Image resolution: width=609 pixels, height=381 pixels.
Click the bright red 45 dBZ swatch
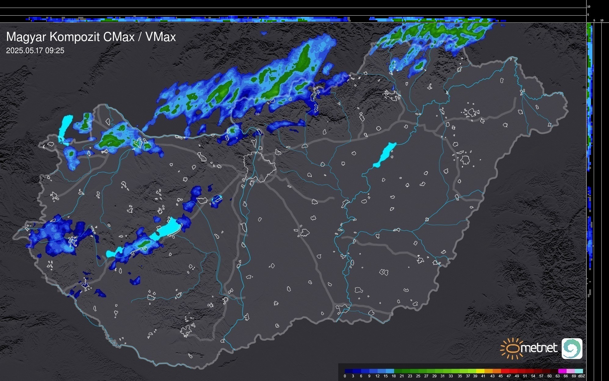tap(504, 371)
